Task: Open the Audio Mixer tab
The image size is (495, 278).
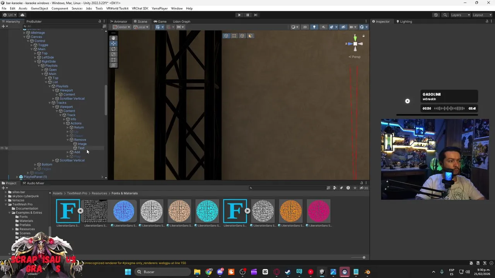Action: [33, 183]
